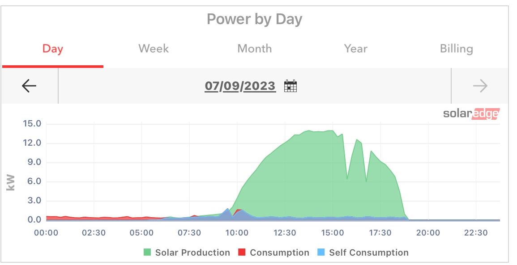Viewport: 517px width, 265px height.
Task: Click the SolarEdge logo
Action: point(471,114)
